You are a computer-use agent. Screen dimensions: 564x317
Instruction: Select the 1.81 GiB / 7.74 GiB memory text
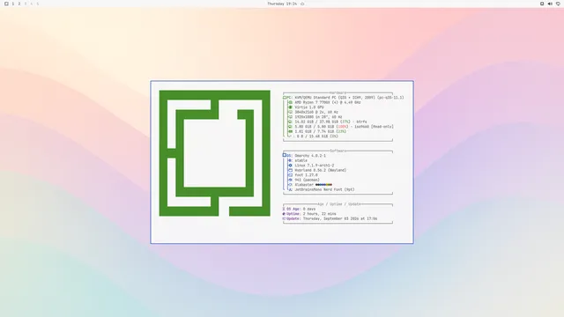(x=321, y=131)
